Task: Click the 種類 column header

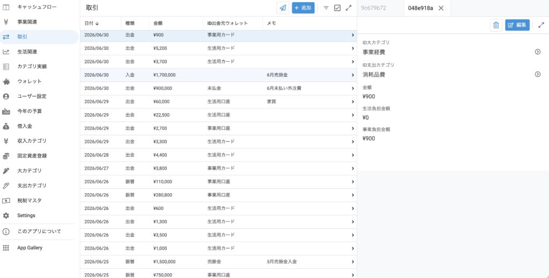Action: [130, 23]
